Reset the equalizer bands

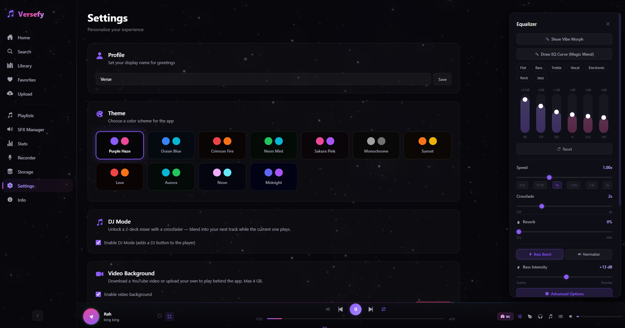click(564, 149)
